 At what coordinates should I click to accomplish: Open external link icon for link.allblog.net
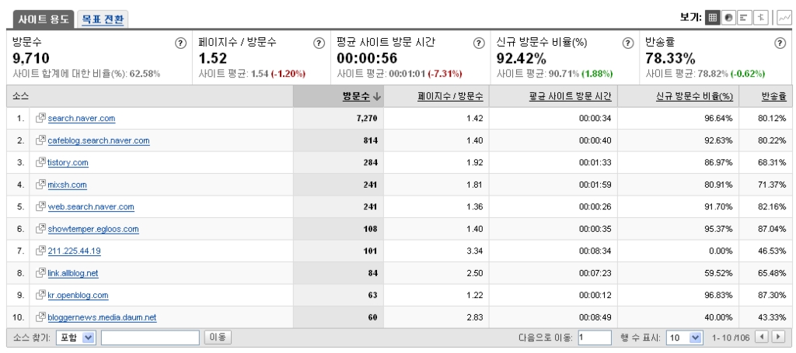40,272
